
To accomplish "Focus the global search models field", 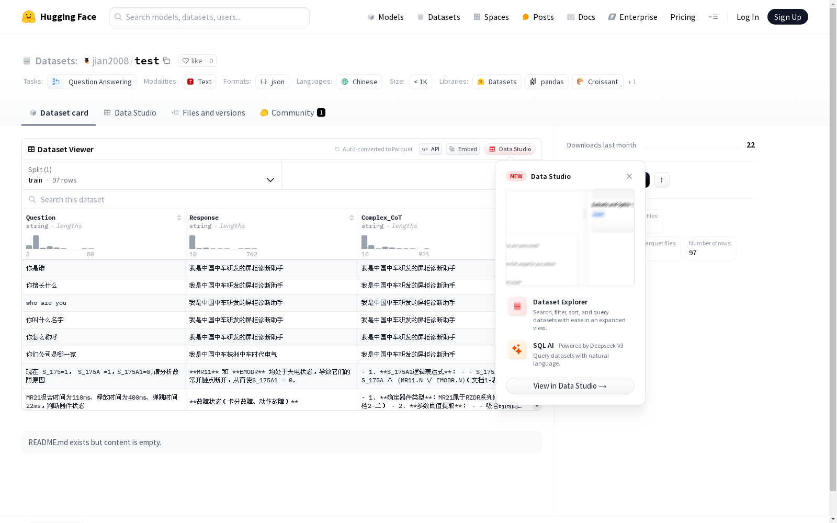I will 209,17.
